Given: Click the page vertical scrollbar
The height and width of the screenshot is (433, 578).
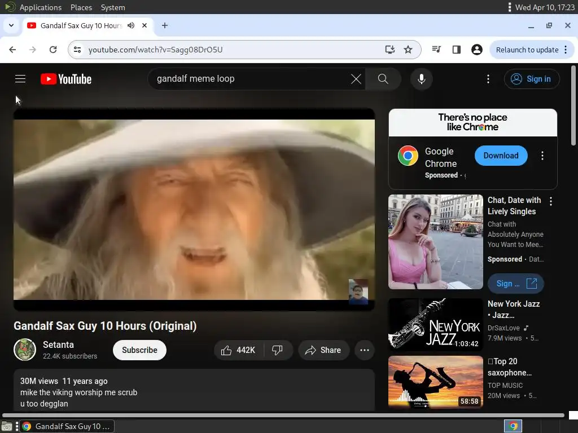Looking at the screenshot, I should (573, 105).
